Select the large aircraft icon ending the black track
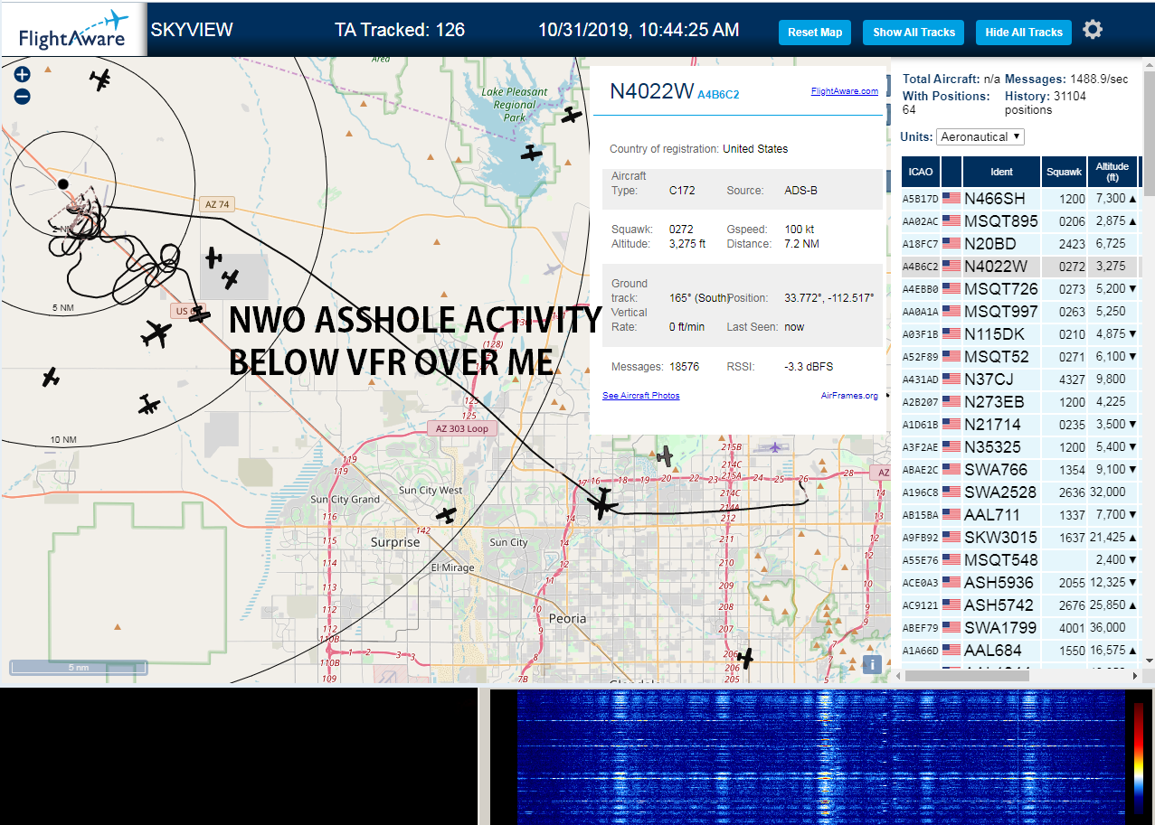1155x825 pixels. (x=601, y=503)
